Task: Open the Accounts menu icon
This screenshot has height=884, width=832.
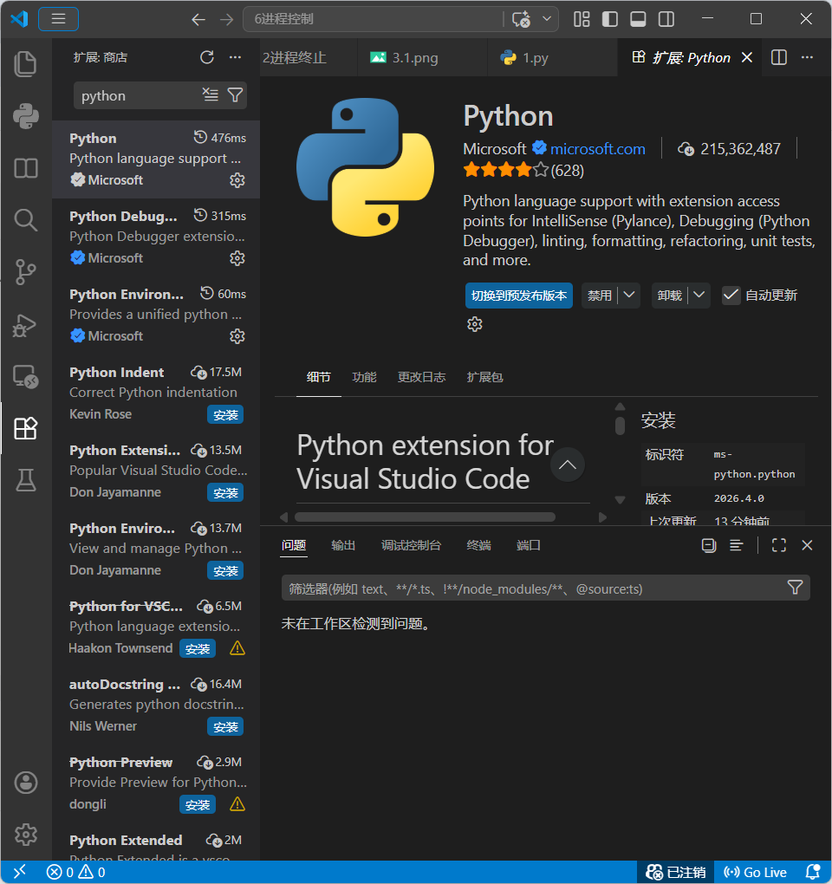Action: point(26,783)
